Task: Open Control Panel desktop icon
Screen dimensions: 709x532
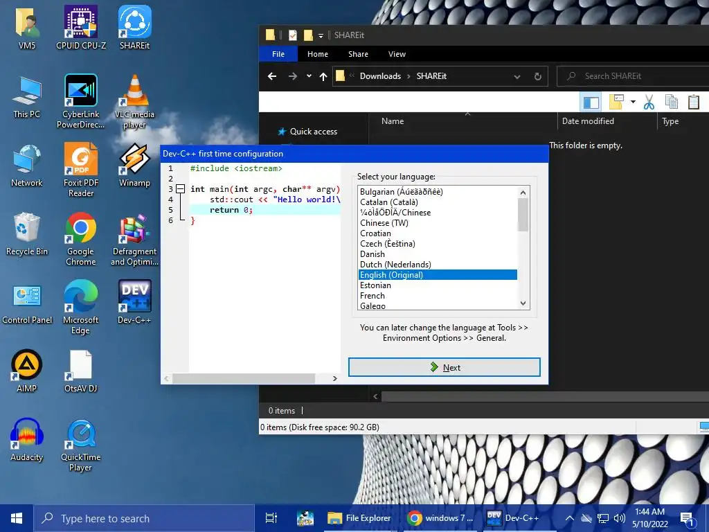Action: [x=27, y=303]
